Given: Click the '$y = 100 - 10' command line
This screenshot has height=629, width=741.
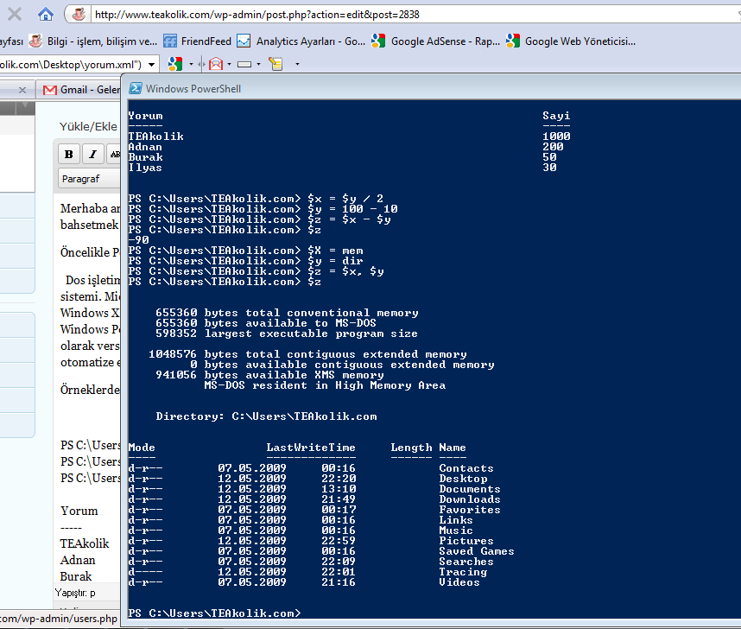Looking at the screenshot, I should [263, 209].
